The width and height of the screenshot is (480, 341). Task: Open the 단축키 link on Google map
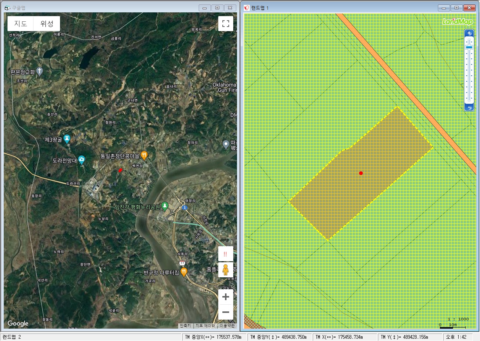(186, 326)
